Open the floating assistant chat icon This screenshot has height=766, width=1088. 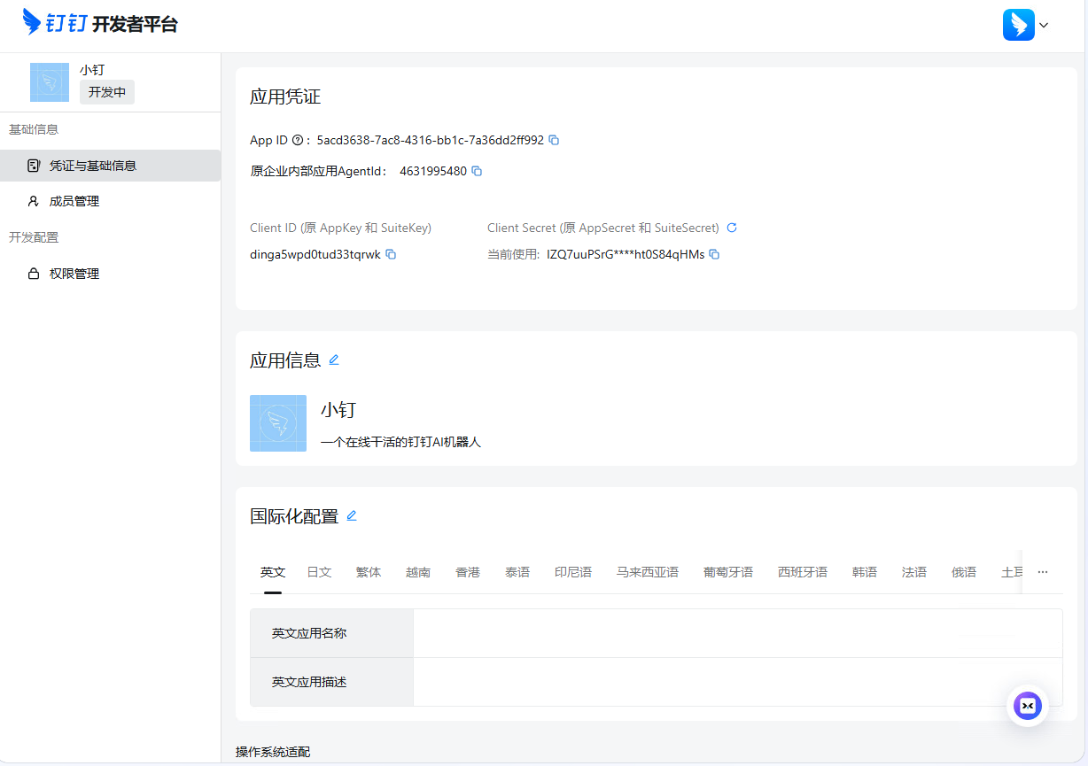[1028, 705]
